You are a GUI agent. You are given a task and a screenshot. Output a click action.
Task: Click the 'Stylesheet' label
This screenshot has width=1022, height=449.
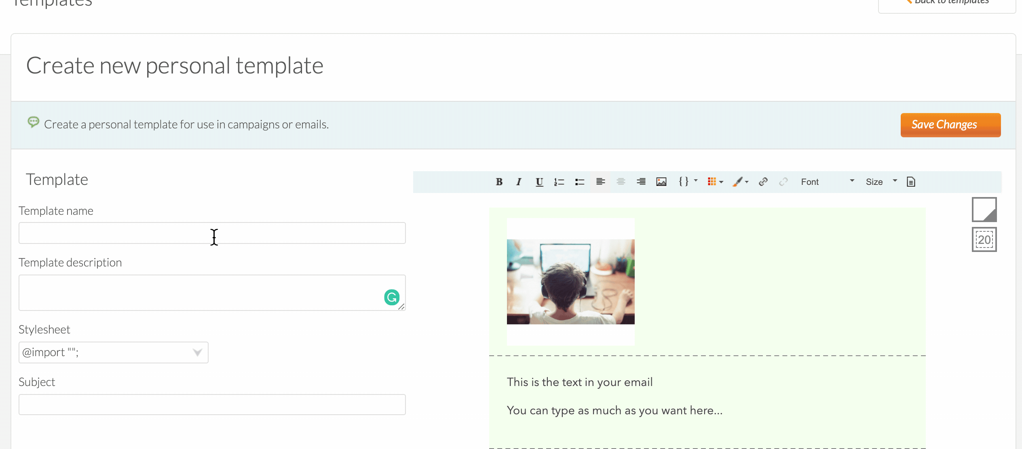[44, 329]
